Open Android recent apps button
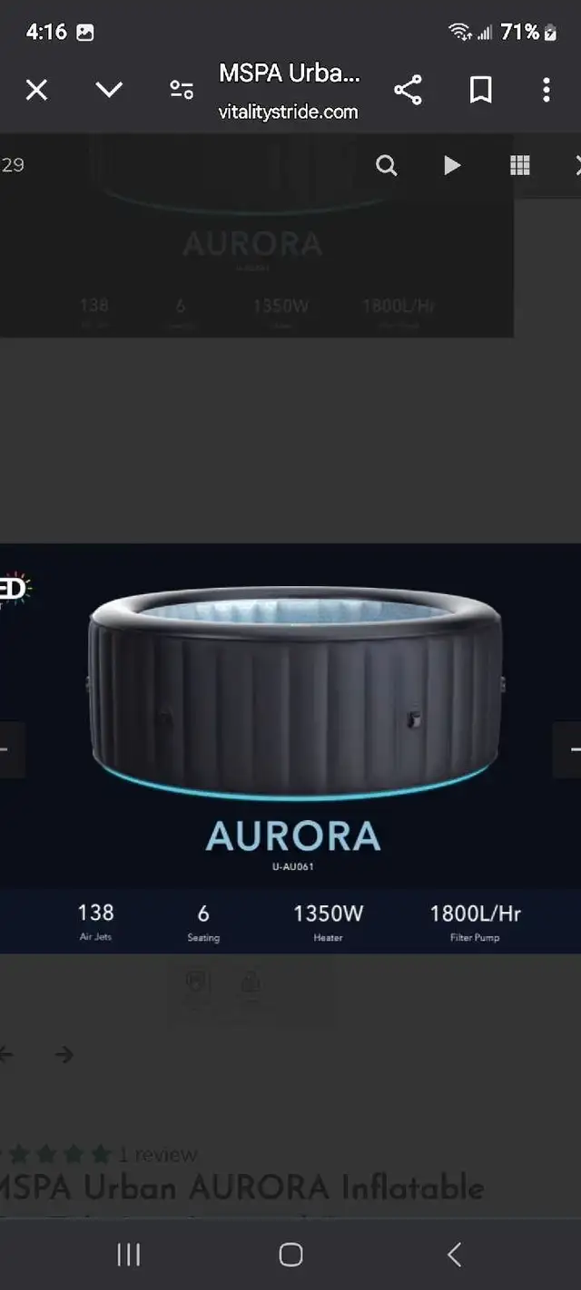This screenshot has height=1290, width=581. tap(129, 1255)
